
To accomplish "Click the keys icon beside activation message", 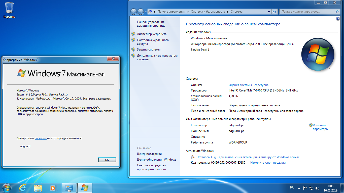I will pyautogui.click(x=193, y=157).
